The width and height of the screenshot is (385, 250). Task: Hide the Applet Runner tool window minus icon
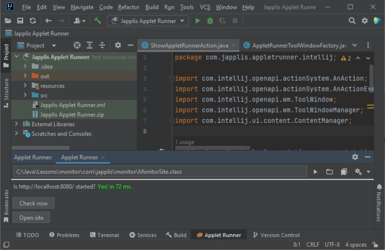[x=367, y=157]
